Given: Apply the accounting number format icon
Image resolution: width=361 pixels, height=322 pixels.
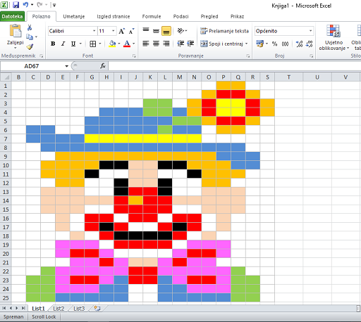Looking at the screenshot, I should coord(260,44).
